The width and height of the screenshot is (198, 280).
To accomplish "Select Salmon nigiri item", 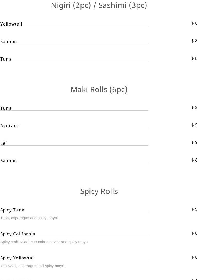I will 8,41.
